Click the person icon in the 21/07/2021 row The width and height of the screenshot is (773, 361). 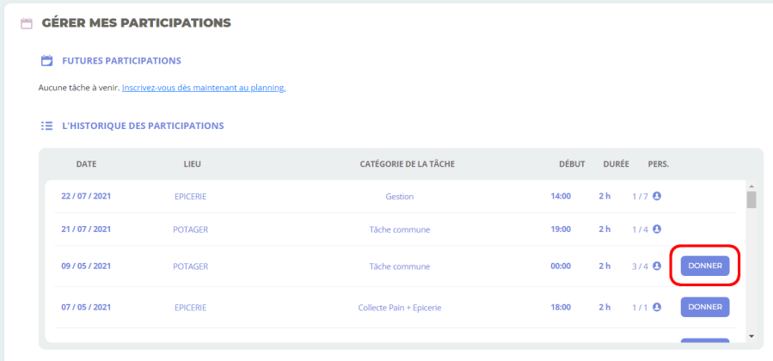(657, 229)
